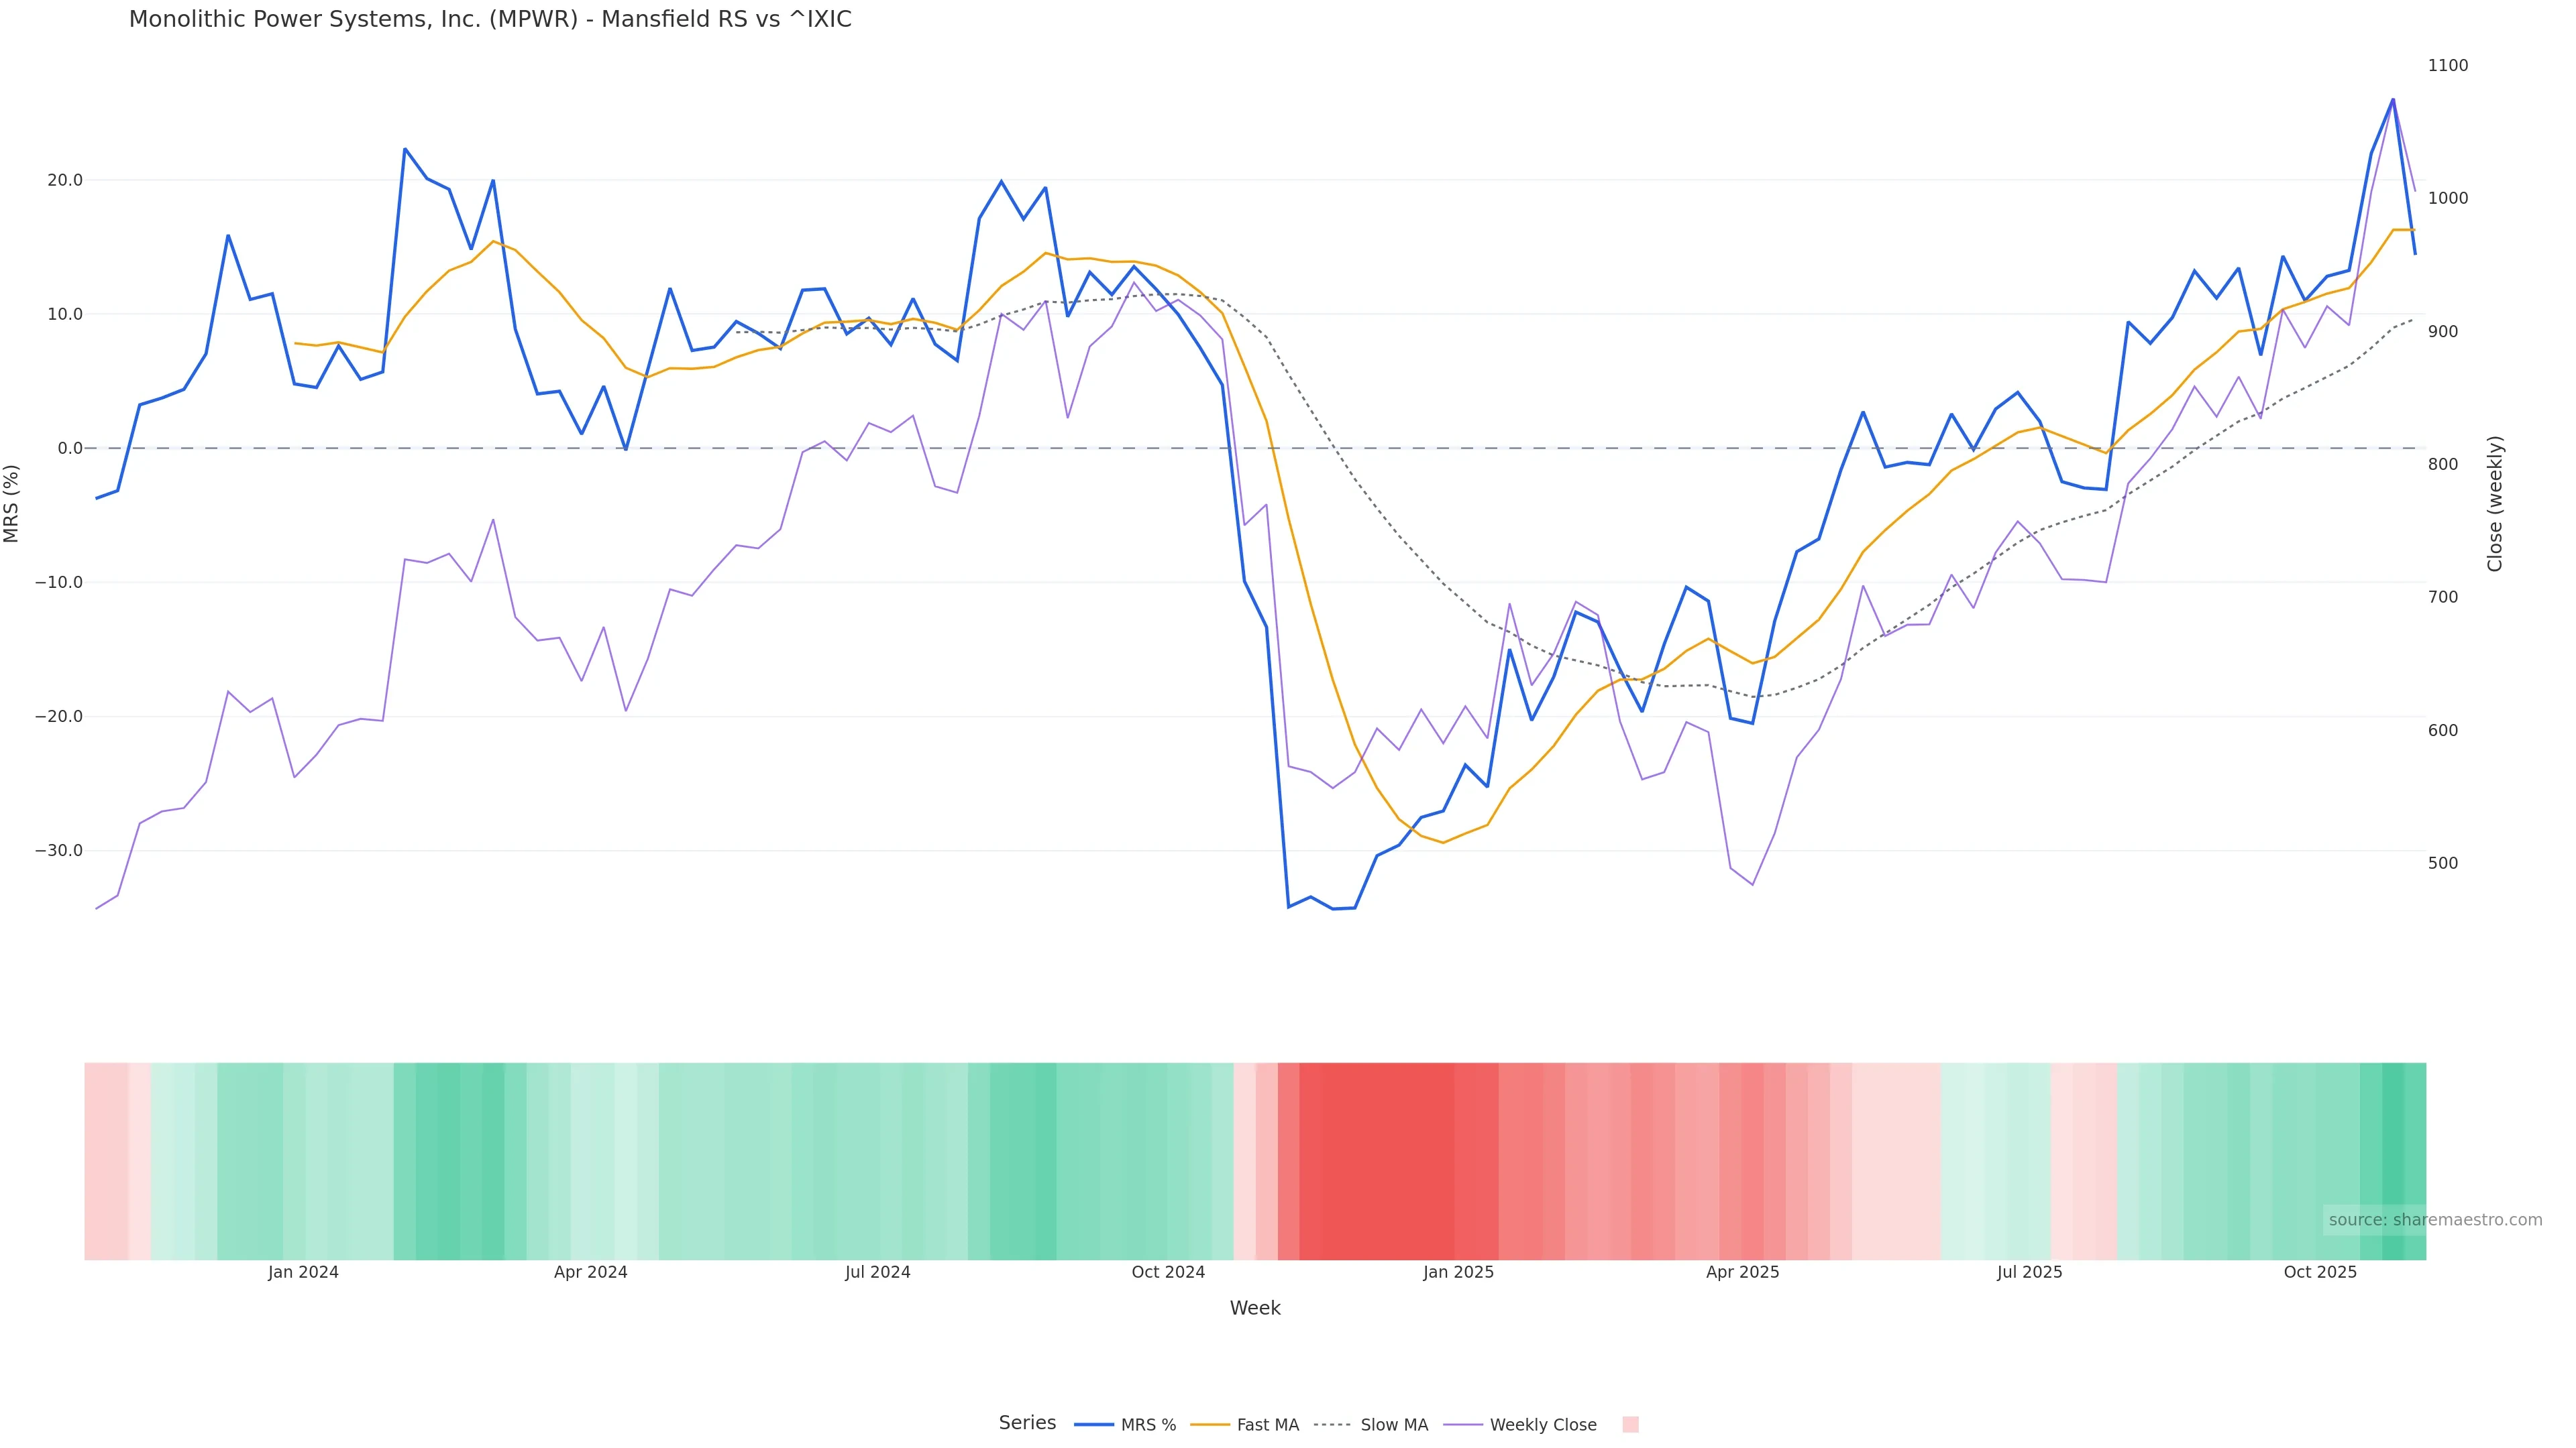Pick the Oct 2024 x-axis tick label
The image size is (2576, 1448).
(x=1168, y=1272)
